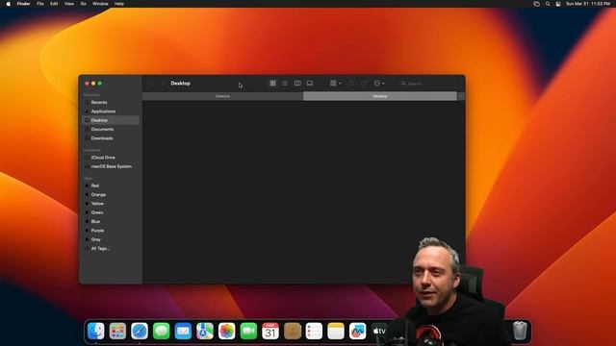Select the dimmed inactive Desktop tab
The image size is (616, 346).
[222, 96]
